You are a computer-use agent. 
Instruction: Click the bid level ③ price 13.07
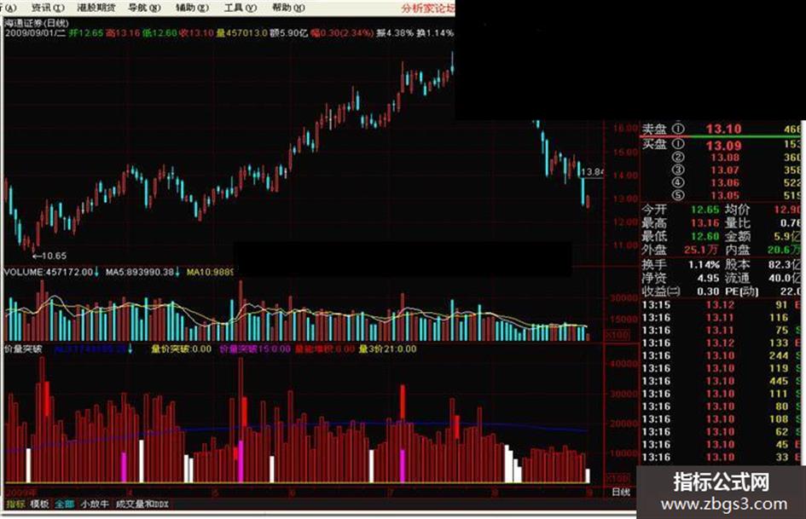[x=725, y=170]
